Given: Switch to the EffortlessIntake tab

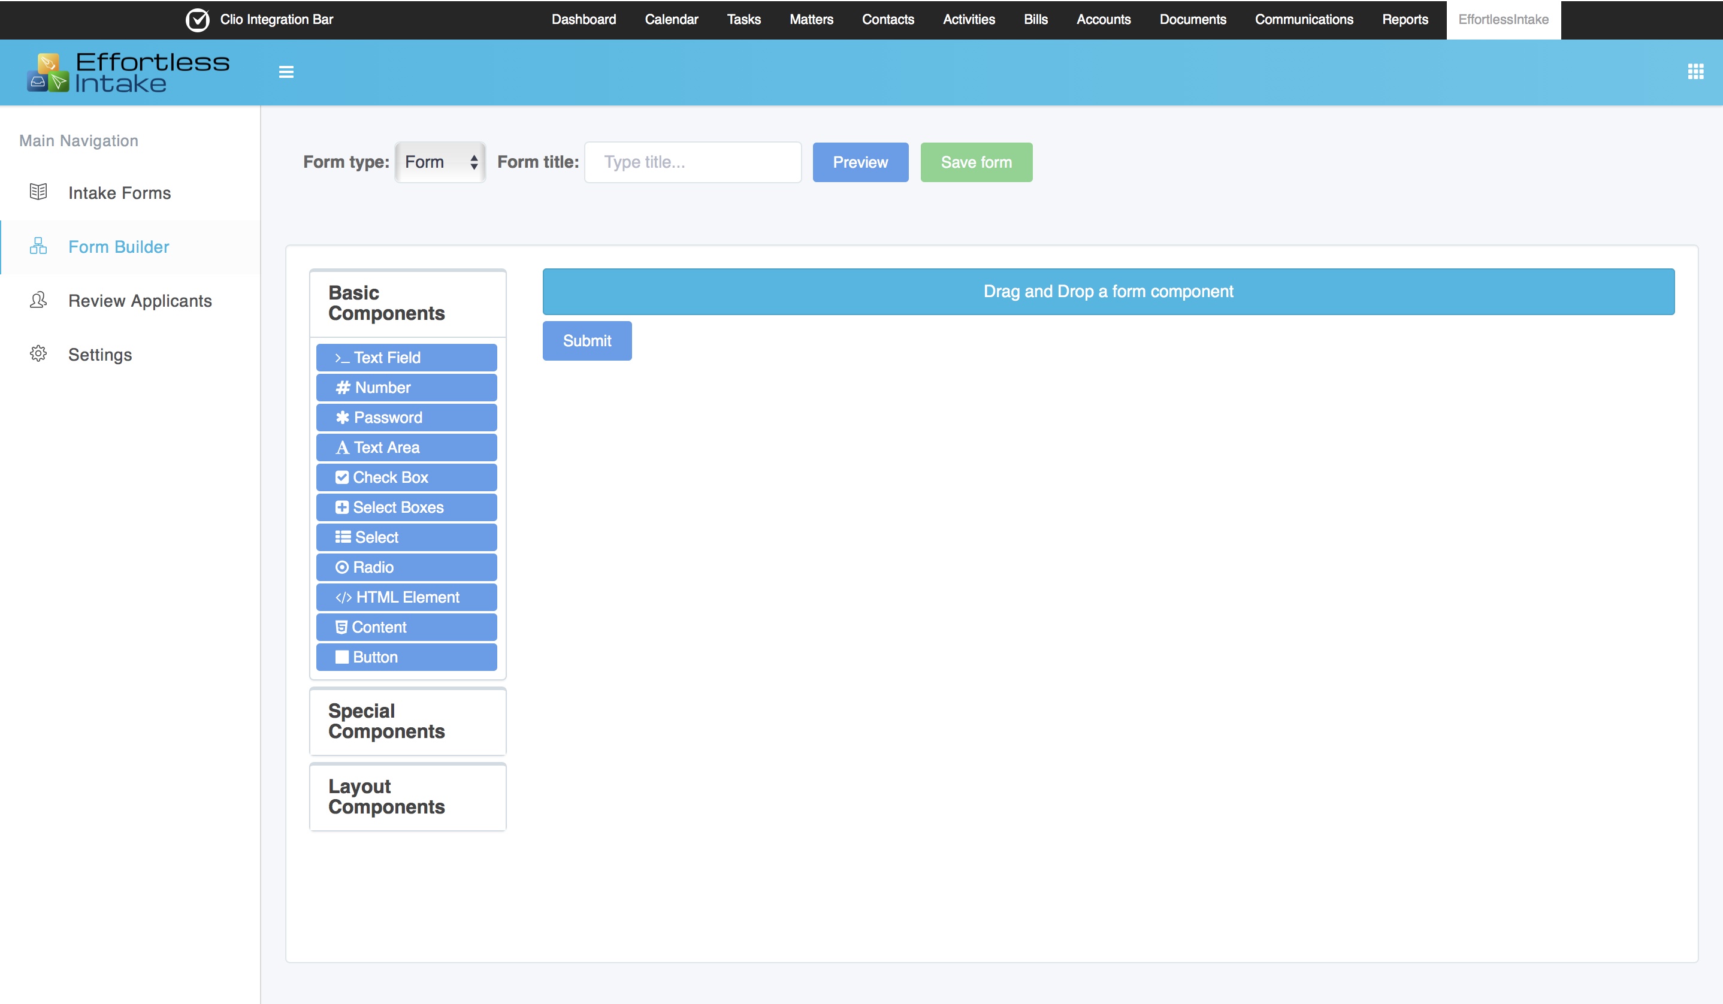Looking at the screenshot, I should [x=1503, y=20].
